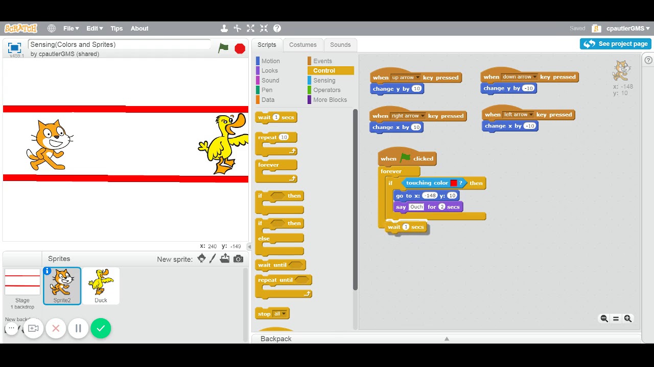Click the Ouch text field in say block

416,207
